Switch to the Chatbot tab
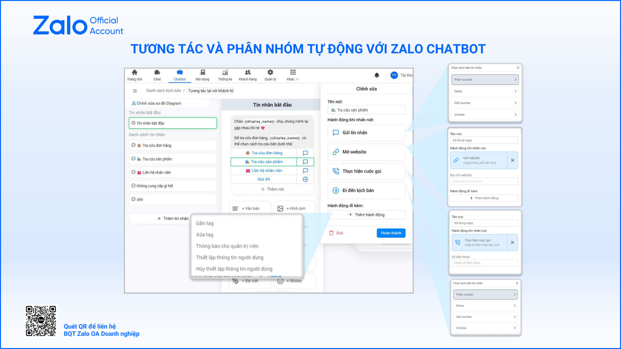 pos(180,75)
